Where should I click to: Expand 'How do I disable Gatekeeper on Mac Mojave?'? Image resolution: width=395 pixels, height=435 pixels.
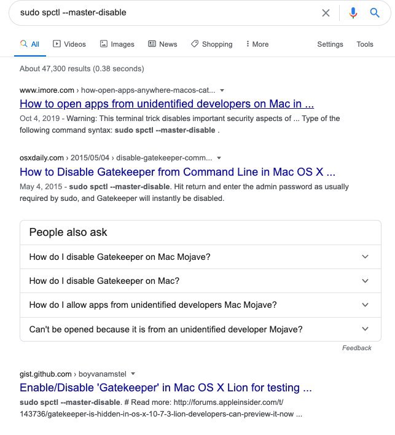point(200,257)
